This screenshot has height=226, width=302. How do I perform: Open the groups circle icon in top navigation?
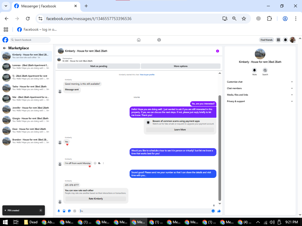[x=159, y=40]
